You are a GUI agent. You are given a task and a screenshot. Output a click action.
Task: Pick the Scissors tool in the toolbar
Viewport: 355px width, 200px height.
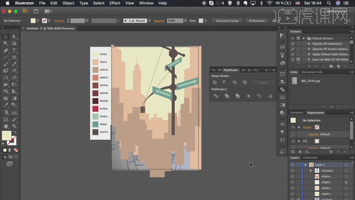point(14,71)
